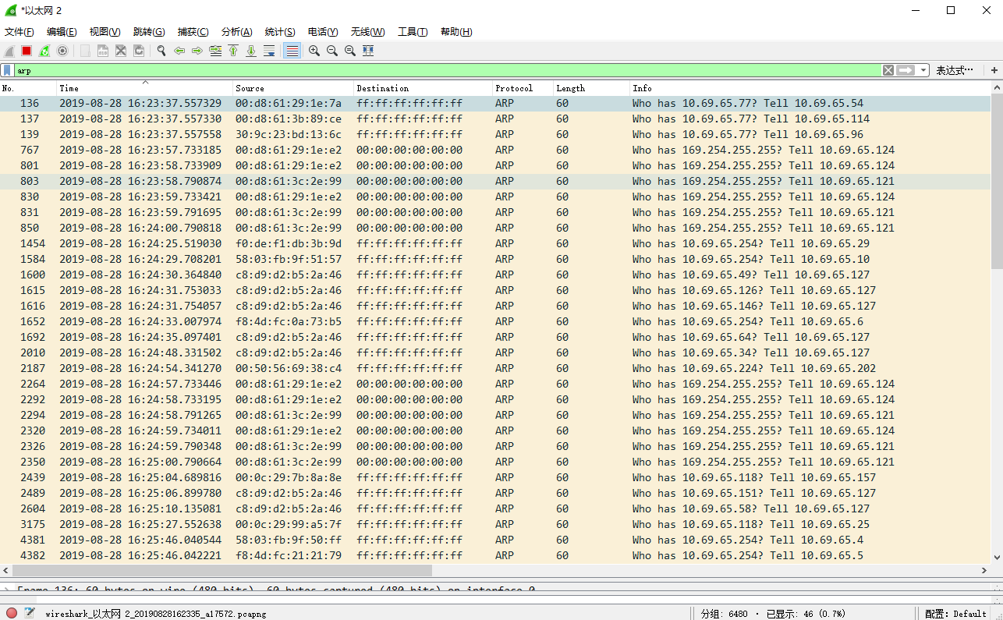Sort by the Info column header
Image resolution: width=1003 pixels, height=620 pixels.
pyautogui.click(x=810, y=88)
